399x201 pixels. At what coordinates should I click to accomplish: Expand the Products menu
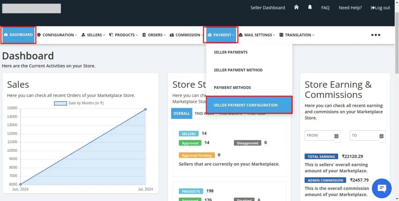[123, 35]
